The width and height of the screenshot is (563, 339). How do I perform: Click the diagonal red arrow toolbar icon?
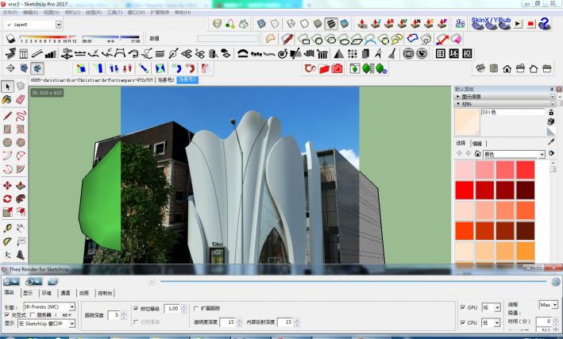[442, 39]
